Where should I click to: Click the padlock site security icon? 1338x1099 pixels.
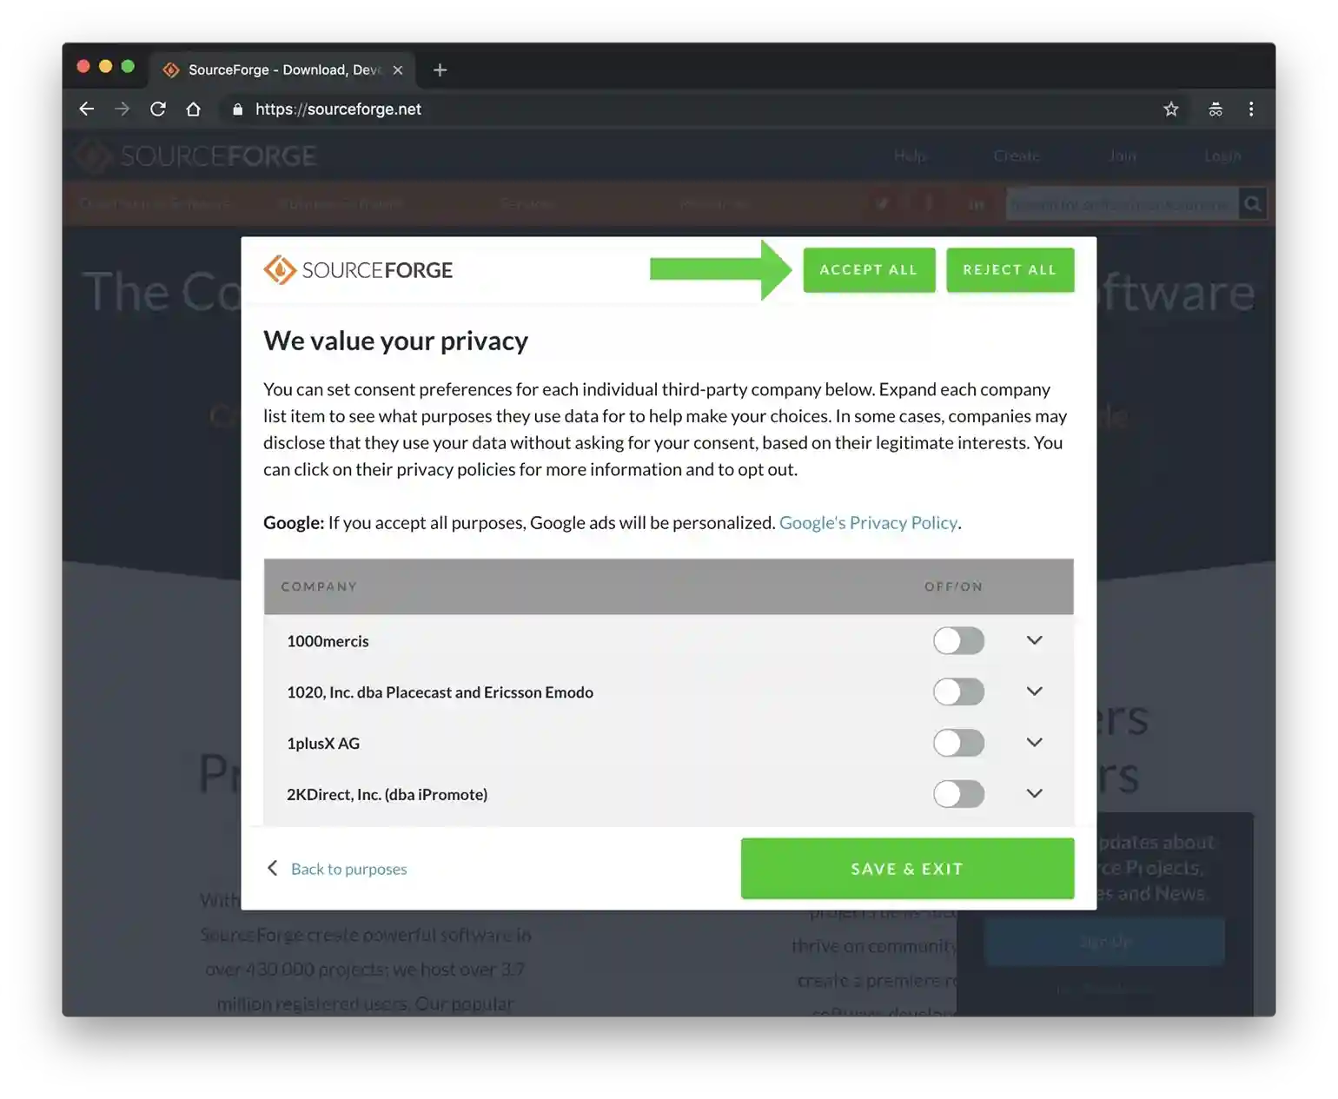(237, 109)
